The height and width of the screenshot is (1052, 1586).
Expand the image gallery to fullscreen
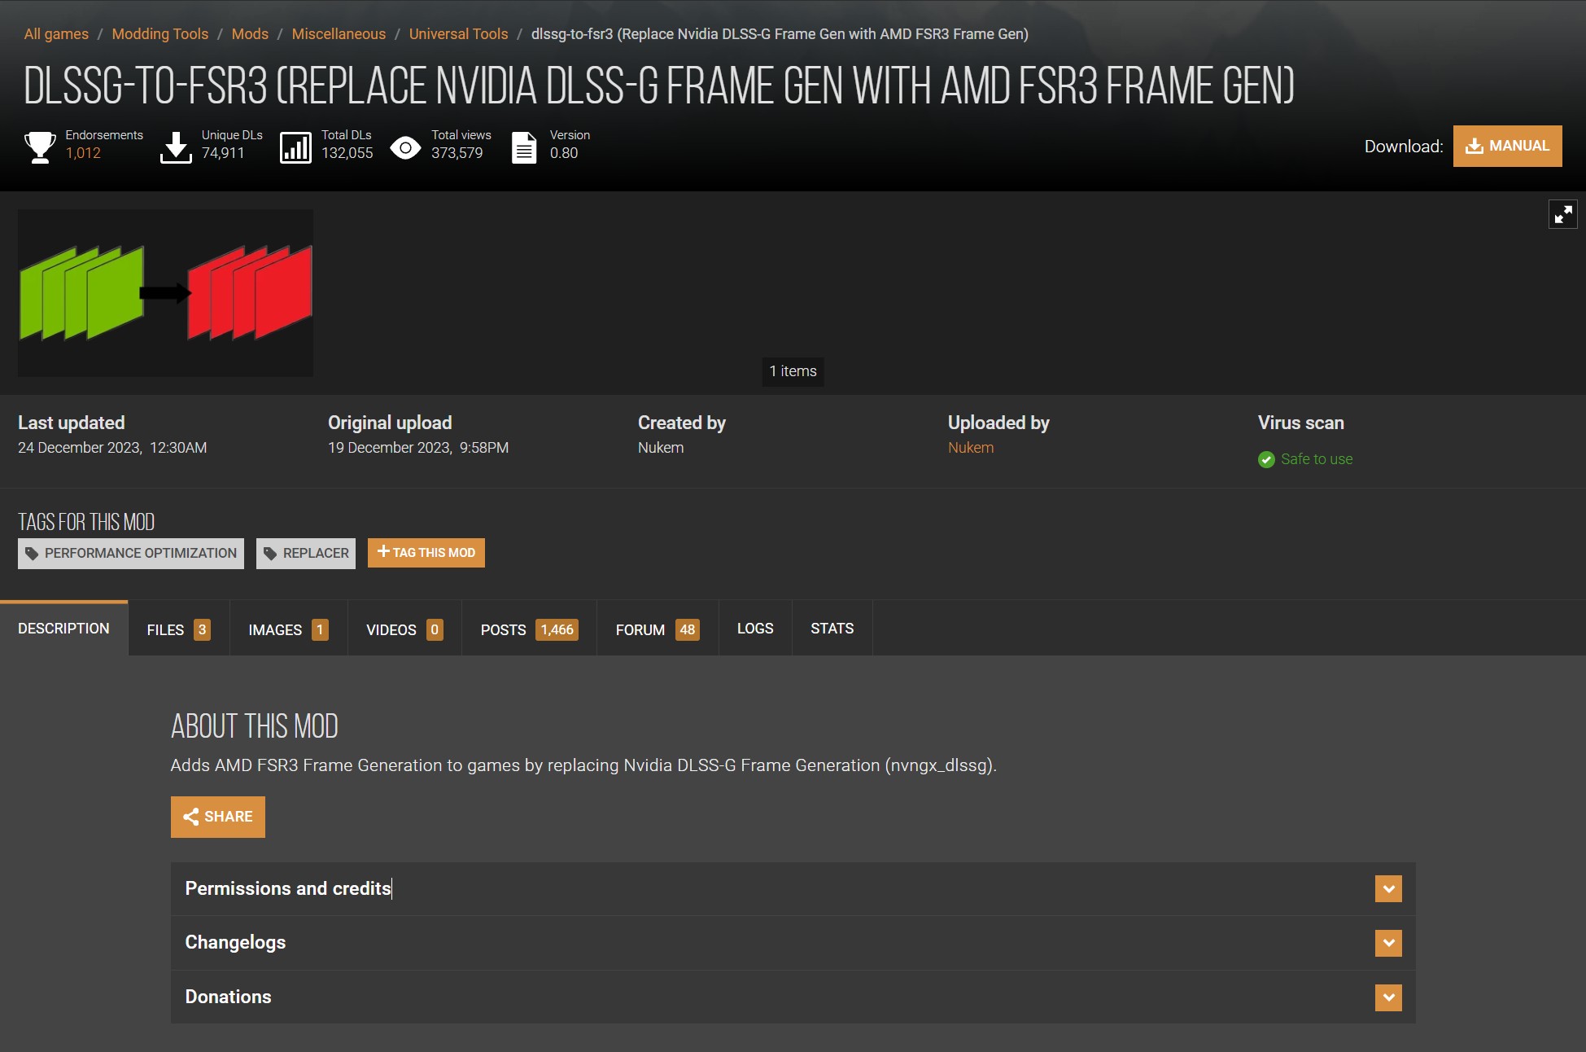pos(1562,215)
